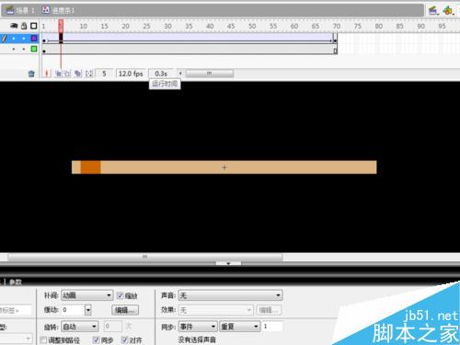Click the Scene 1 clapperboard icon

(x=10, y=10)
